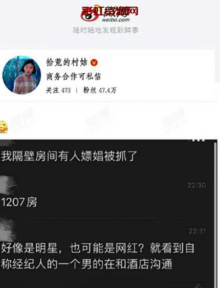Click the blurred avatar above 好像是明星
The width and height of the screenshot is (220, 288).
click(x=8, y=231)
